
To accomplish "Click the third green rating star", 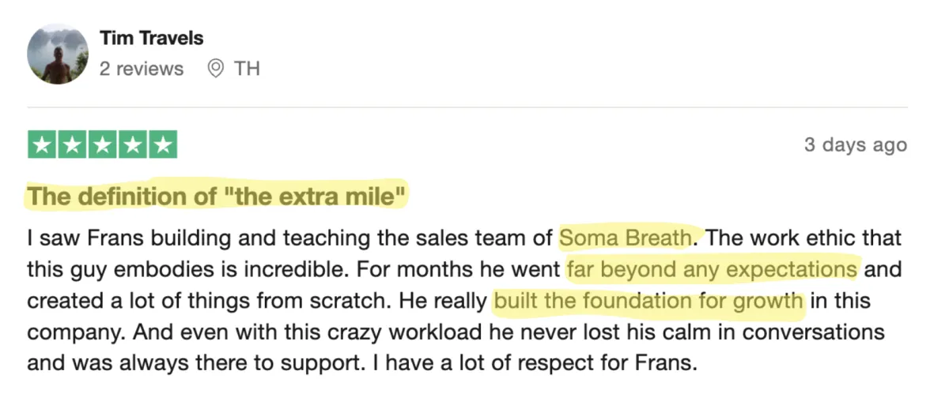I will click(103, 145).
